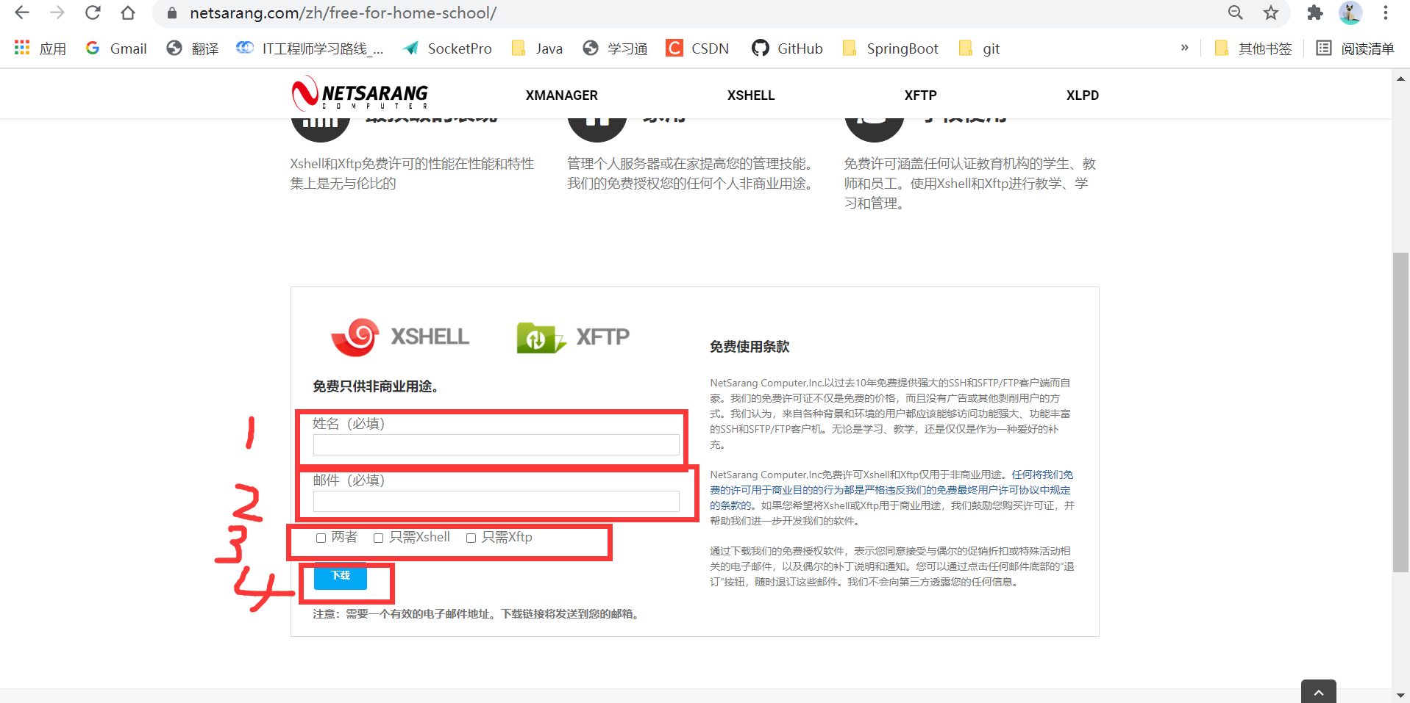Click the blue 下载 button
The image size is (1410, 703).
click(341, 576)
